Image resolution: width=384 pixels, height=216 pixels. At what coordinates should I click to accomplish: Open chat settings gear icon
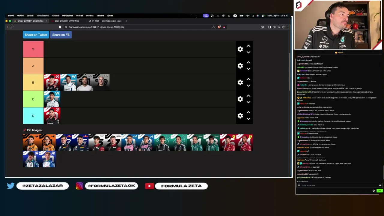pyautogui.click(x=373, y=191)
